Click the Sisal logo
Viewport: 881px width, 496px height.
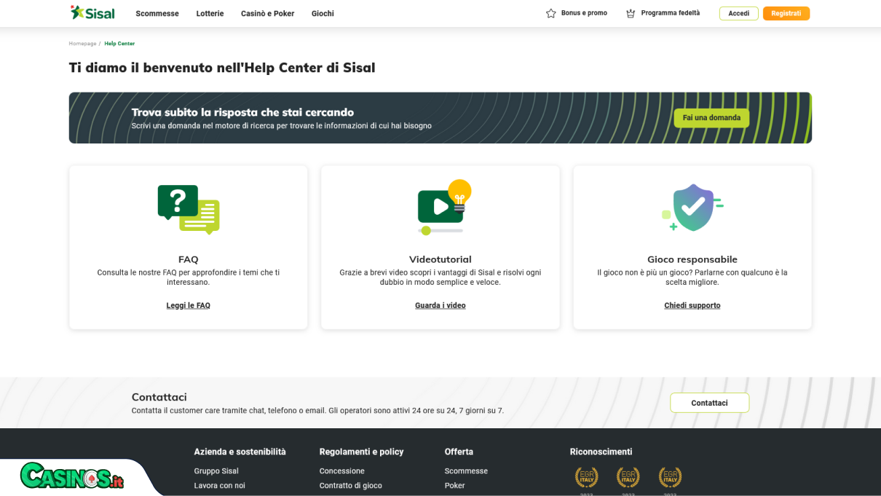pos(92,13)
